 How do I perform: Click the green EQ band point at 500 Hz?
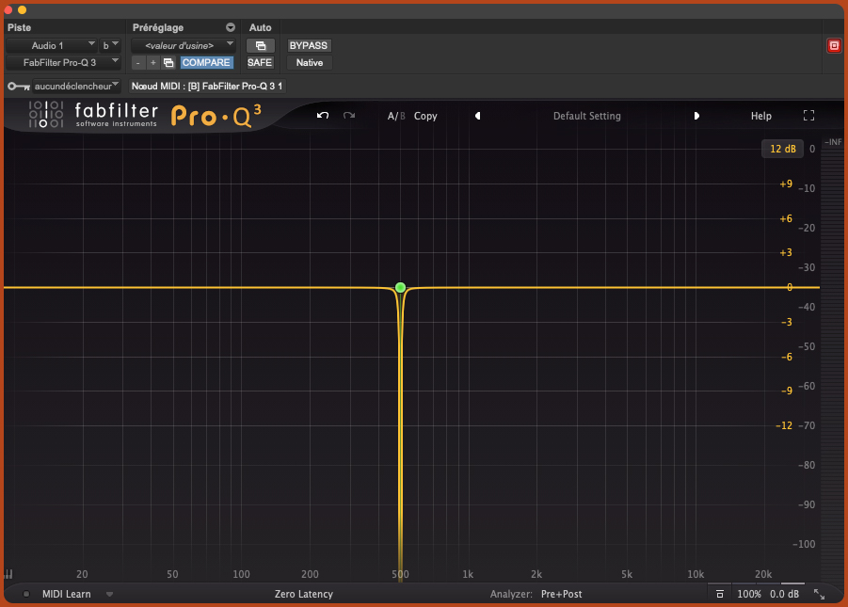(401, 287)
